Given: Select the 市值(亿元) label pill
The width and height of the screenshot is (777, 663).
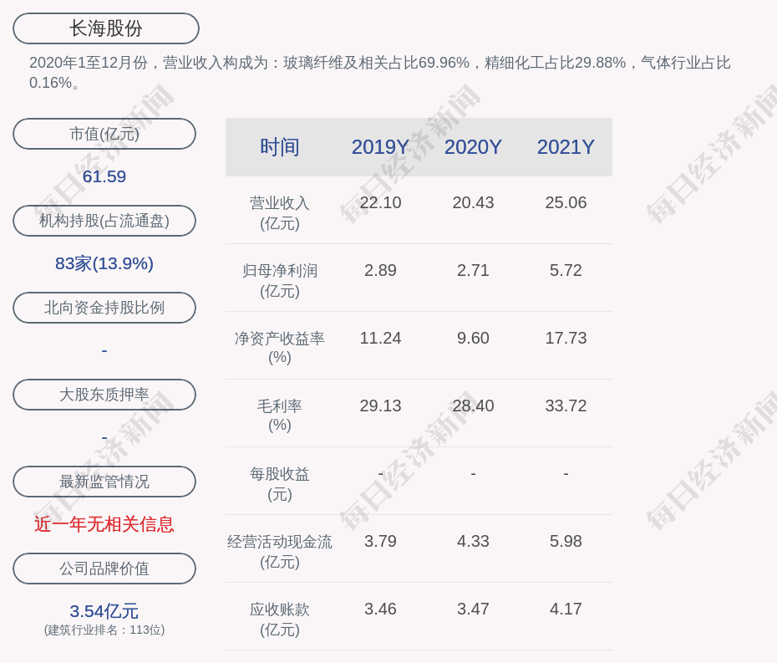Looking at the screenshot, I should point(104,134).
